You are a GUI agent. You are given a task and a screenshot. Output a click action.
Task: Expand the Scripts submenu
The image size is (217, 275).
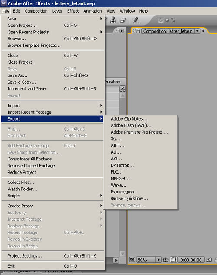tap(53, 196)
